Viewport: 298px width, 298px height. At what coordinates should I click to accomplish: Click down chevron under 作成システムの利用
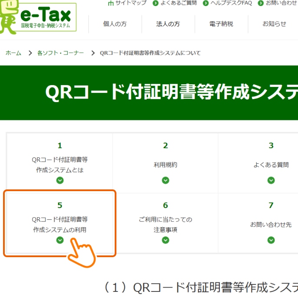60,240
